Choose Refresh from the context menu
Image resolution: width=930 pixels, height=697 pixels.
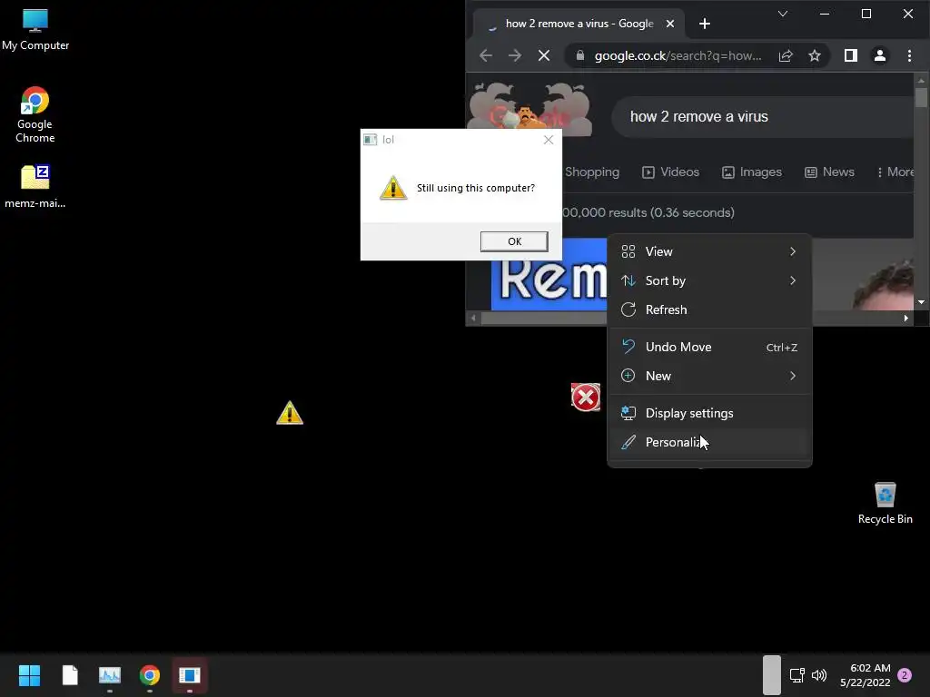709,309
